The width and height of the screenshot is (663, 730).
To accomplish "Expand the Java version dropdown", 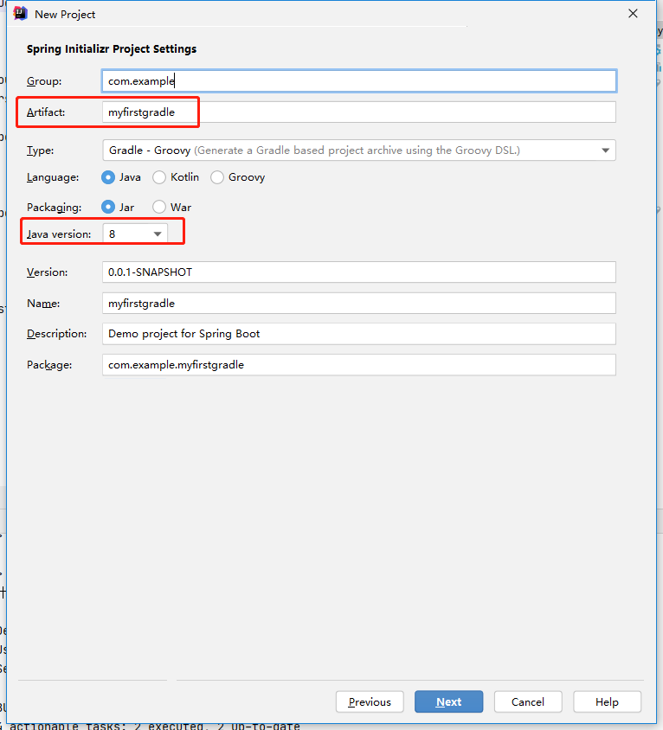I will (135, 234).
